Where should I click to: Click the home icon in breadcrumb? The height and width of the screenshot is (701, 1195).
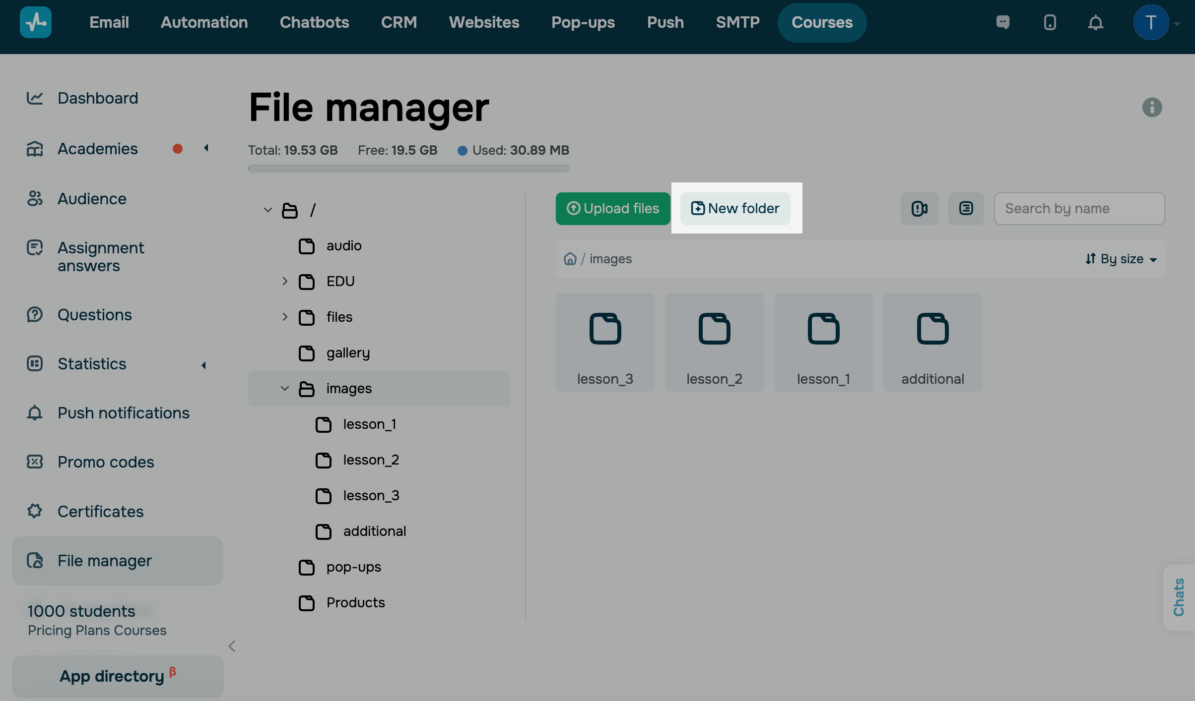point(570,259)
